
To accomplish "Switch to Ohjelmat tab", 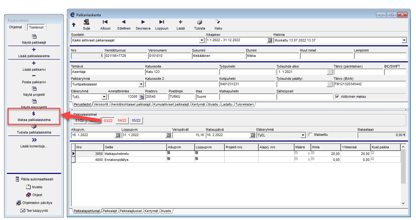I will click(x=16, y=27).
